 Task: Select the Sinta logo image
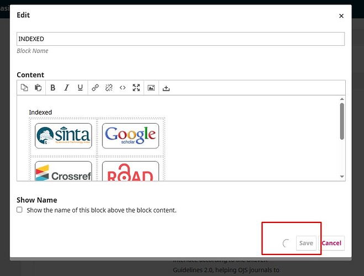[x=63, y=136]
